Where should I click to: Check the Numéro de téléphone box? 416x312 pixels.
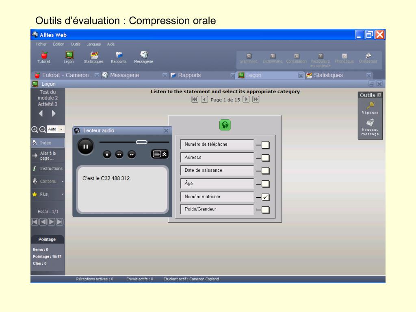266,145
